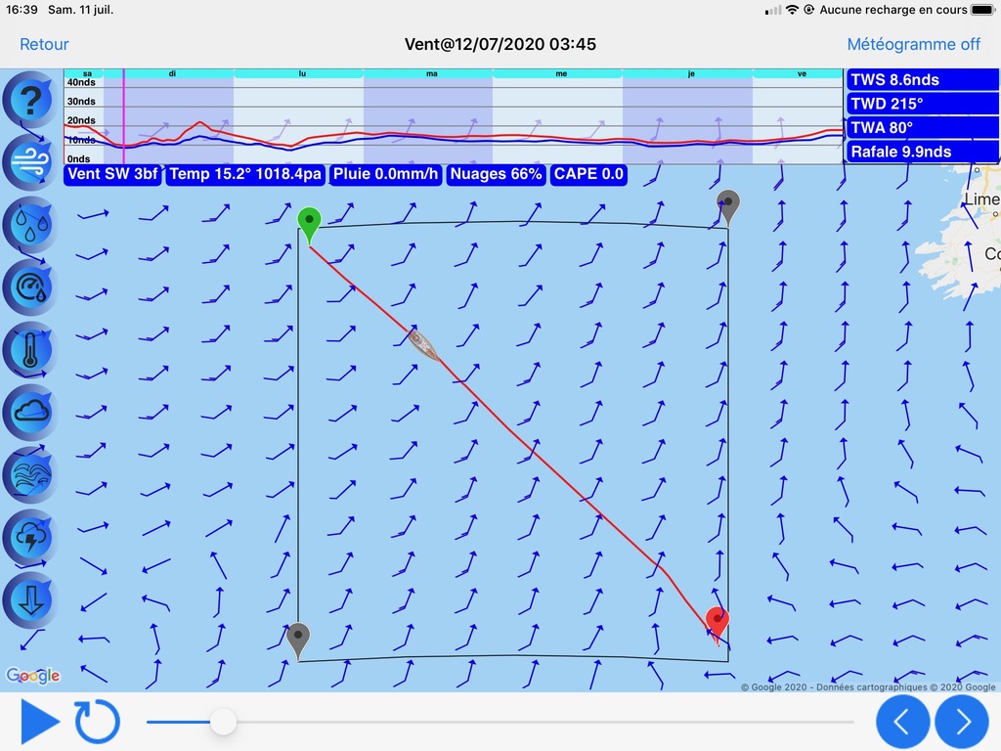Tap the TWS 8.6nds readout
This screenshot has width=1001, height=751.
[x=923, y=80]
